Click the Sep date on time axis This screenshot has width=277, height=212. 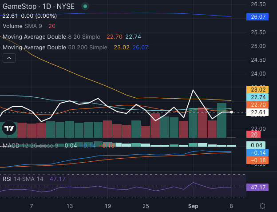click(x=194, y=206)
